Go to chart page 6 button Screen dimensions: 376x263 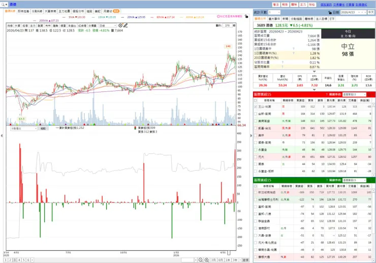28,260
